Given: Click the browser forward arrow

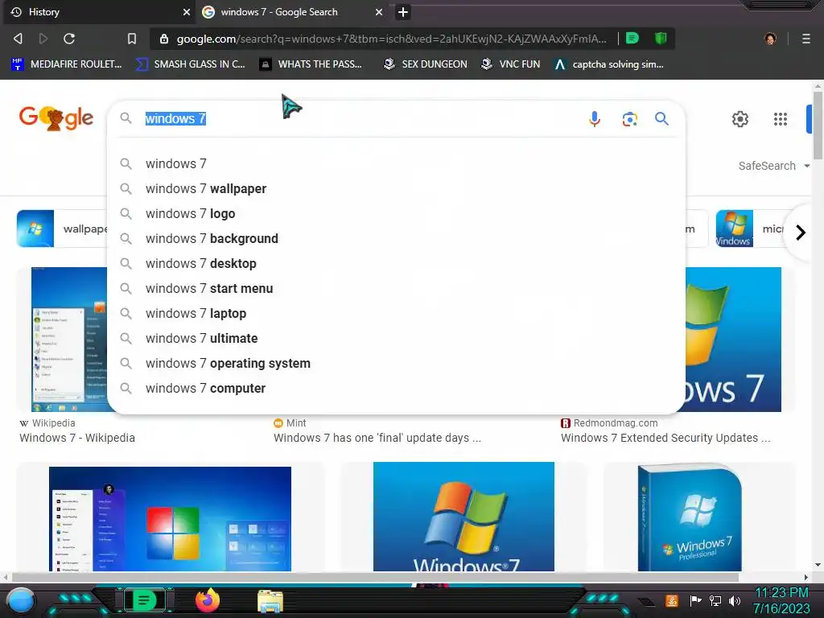Looking at the screenshot, I should tap(43, 39).
